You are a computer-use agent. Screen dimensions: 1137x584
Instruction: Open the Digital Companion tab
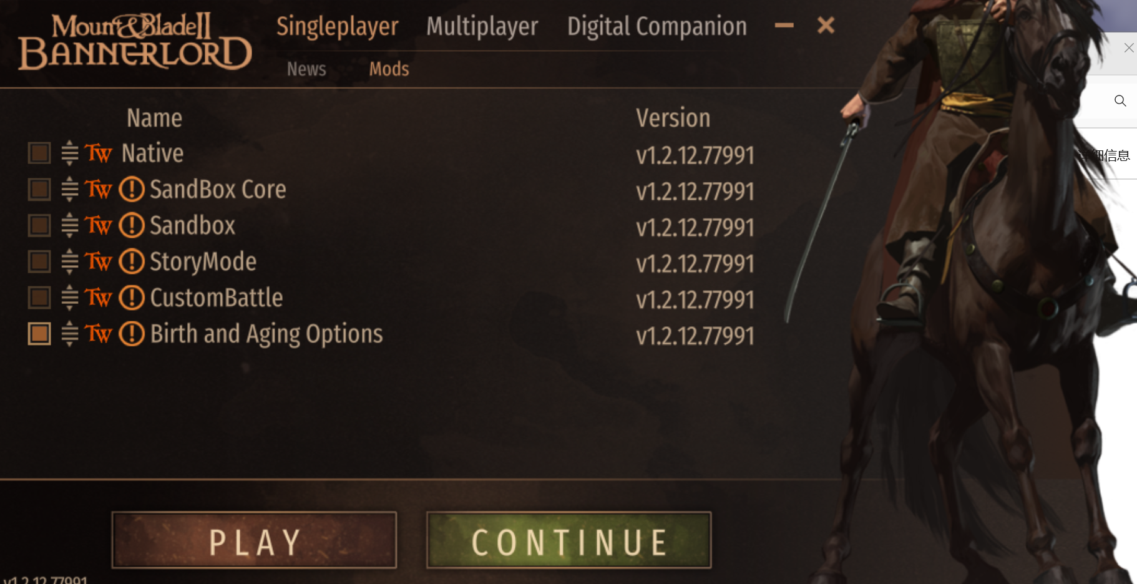[657, 26]
